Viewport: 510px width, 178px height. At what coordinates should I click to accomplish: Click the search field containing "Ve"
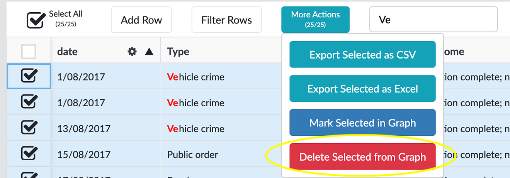tap(433, 19)
